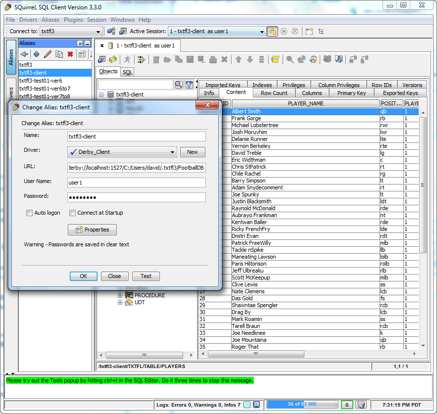Click the memory usage bar showing 36 MB
This screenshot has height=414, width=437.
tap(302, 405)
